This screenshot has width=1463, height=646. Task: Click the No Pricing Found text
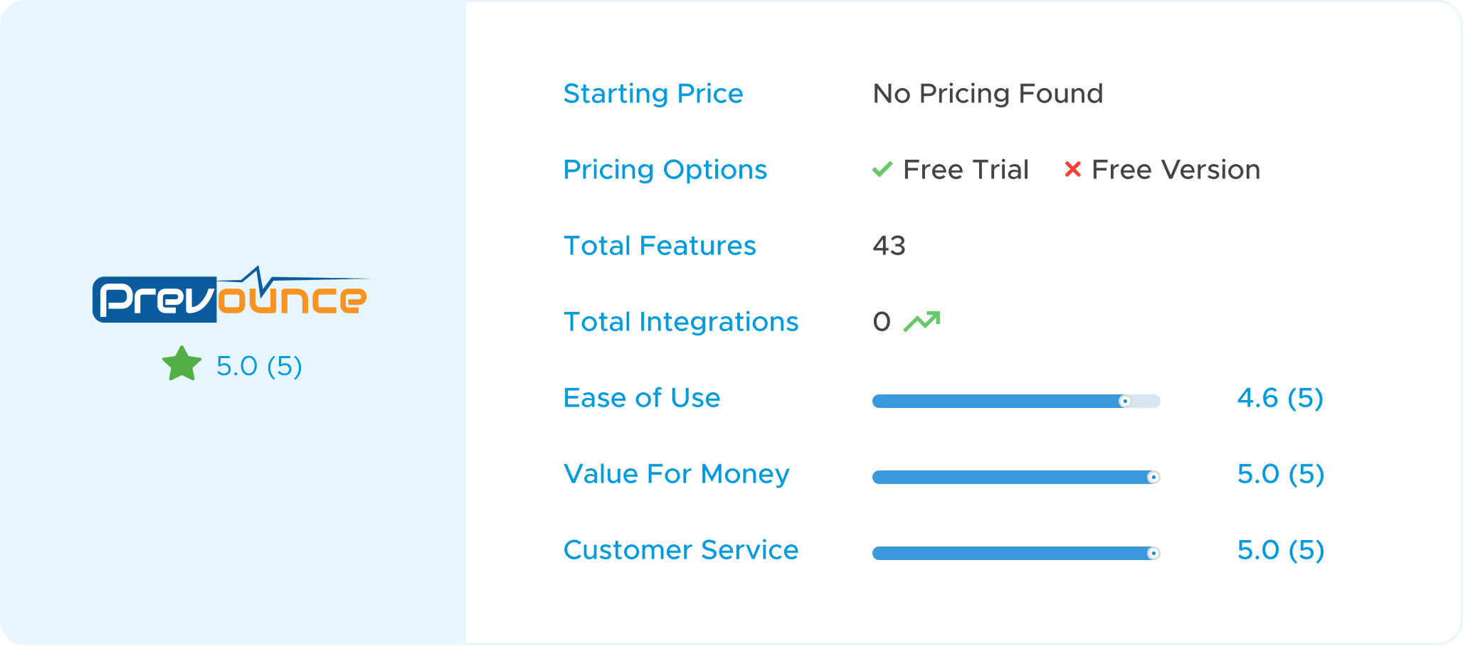(x=988, y=94)
